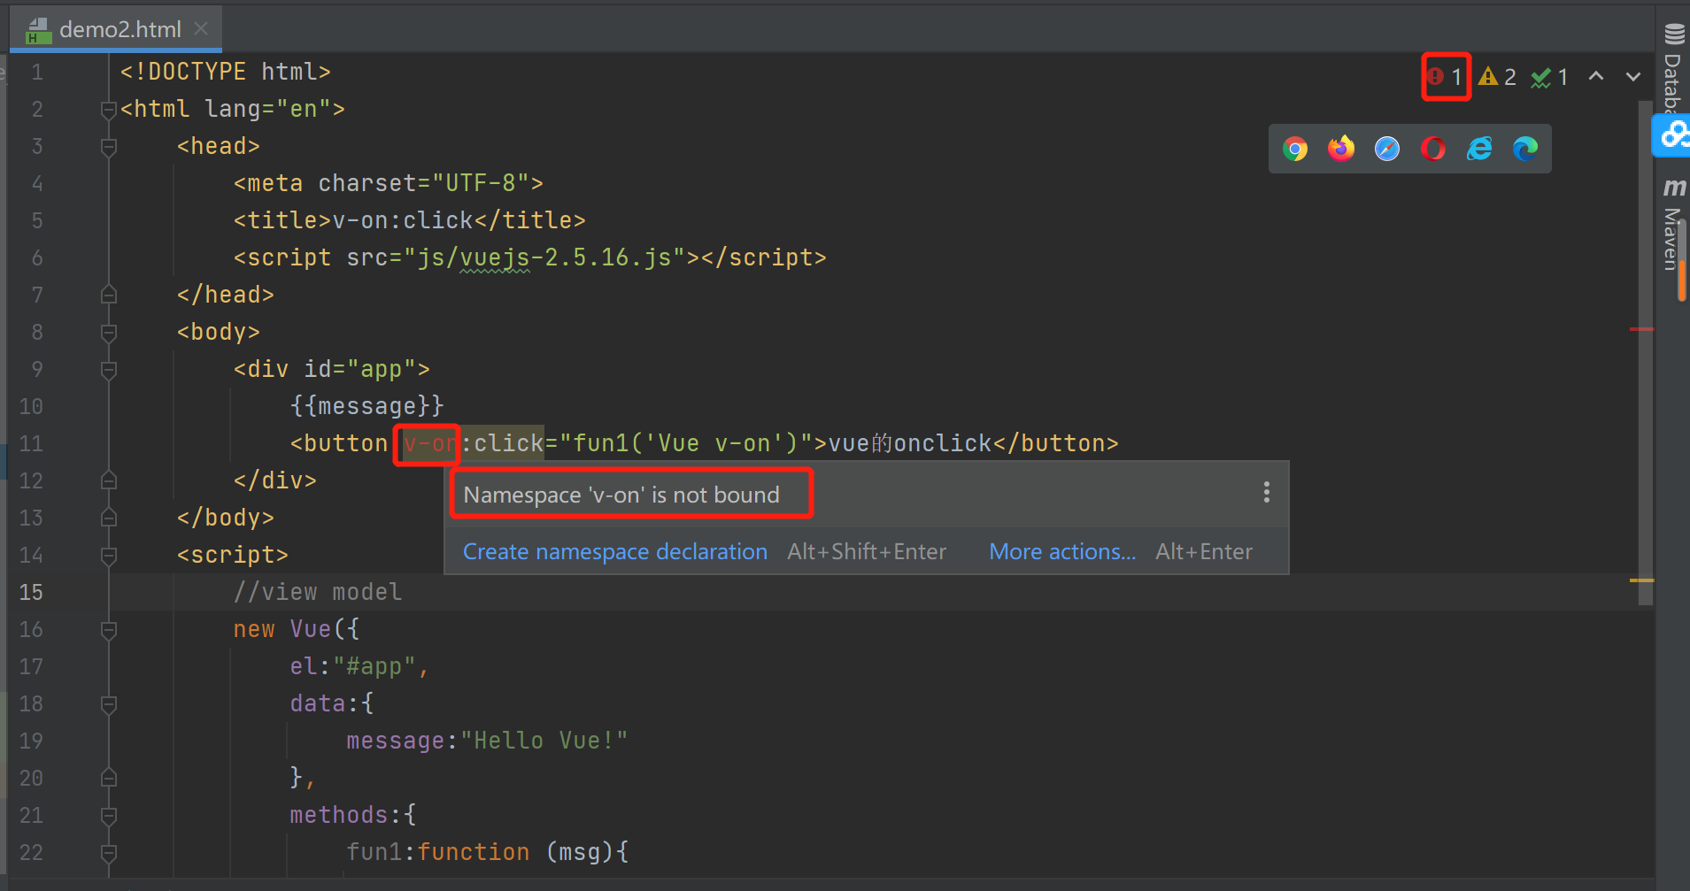Click the blue cloud plugin sidebar icon
The height and width of the screenshot is (891, 1690).
[1673, 134]
